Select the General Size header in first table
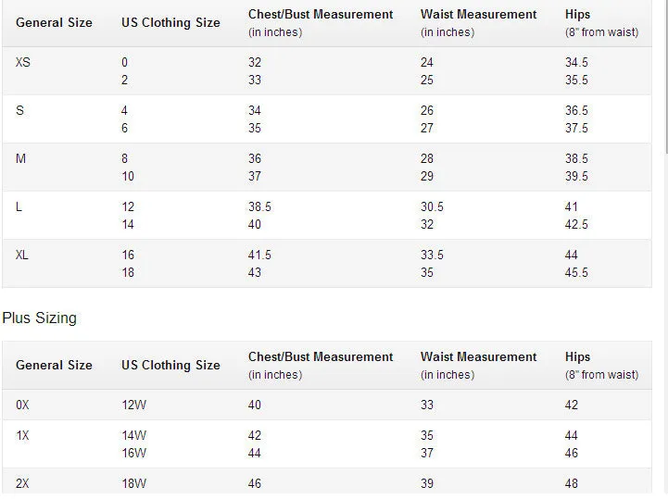668x499 pixels. click(54, 22)
